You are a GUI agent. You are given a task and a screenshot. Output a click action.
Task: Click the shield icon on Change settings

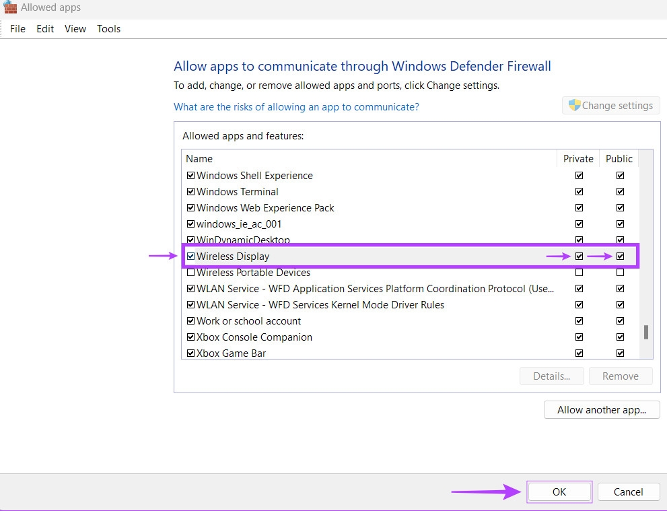pyautogui.click(x=574, y=105)
